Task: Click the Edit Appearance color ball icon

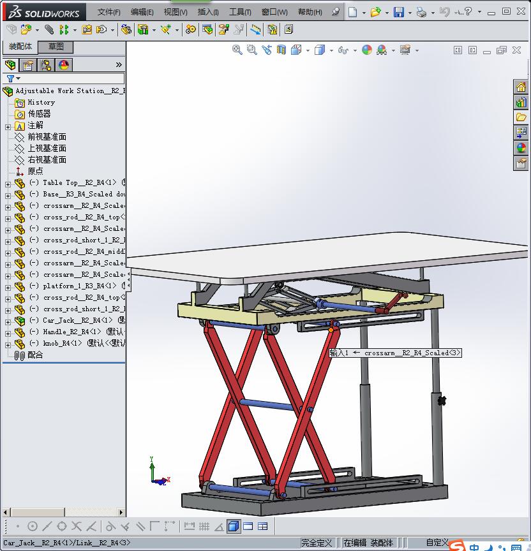Action: point(367,50)
